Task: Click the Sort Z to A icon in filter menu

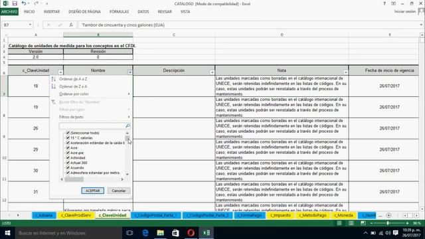Action: [x=54, y=86]
